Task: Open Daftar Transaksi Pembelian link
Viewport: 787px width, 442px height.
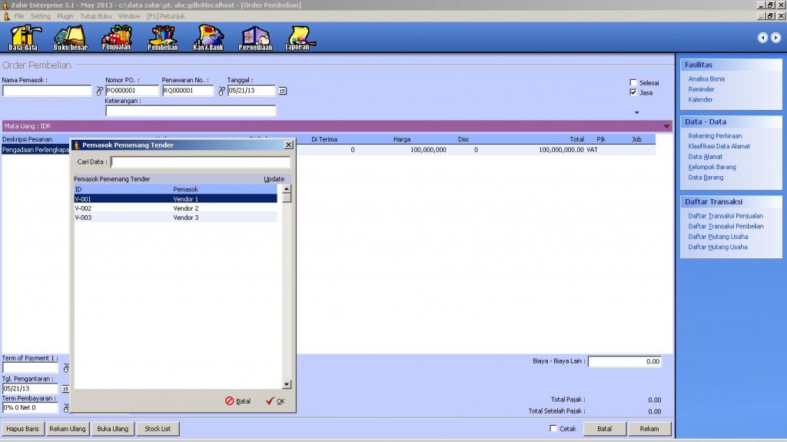Action: pyautogui.click(x=726, y=226)
